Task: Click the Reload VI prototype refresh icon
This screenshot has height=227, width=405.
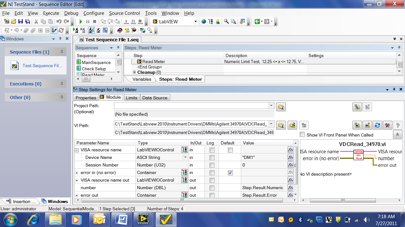Action: click(377, 125)
